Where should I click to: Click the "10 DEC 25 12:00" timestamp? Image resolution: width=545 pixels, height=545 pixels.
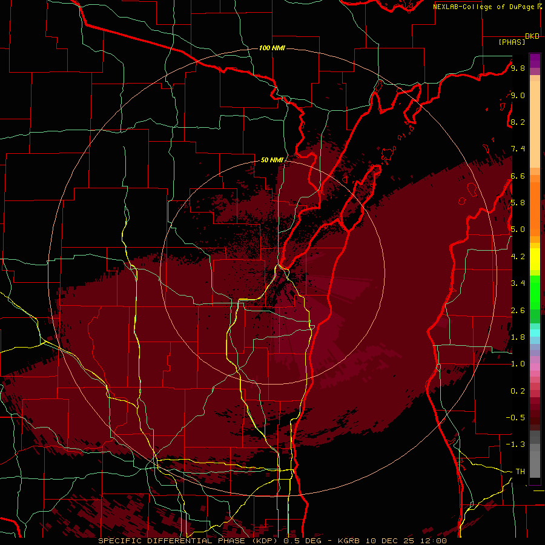[x=406, y=541]
